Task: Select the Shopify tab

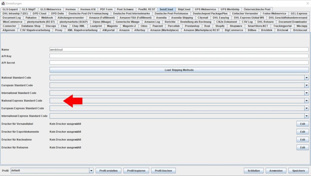Action: pyautogui.click(x=220, y=26)
